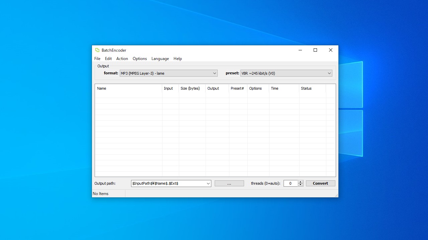Click the Input column header
Screen dimensions: 428x240
point(171,88)
